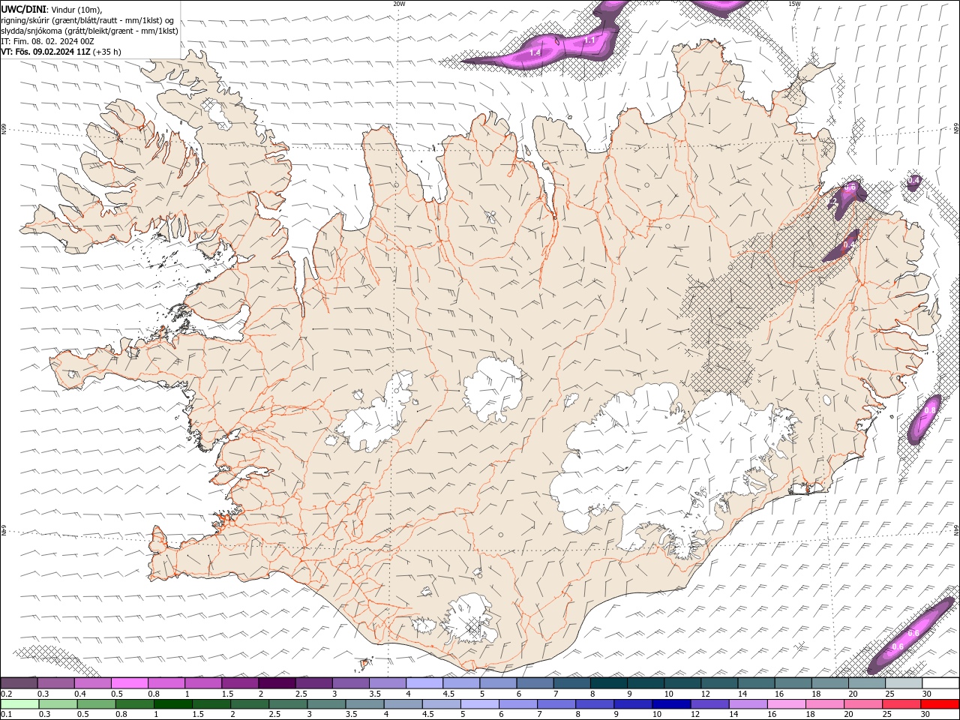Select the lightest green swatch after 0.1
Screen dimensions: 960x720
tap(19, 704)
